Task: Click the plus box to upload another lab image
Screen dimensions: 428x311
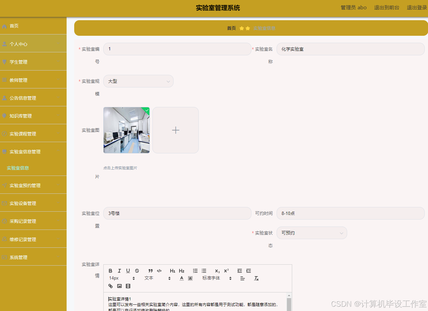Action: tap(175, 130)
